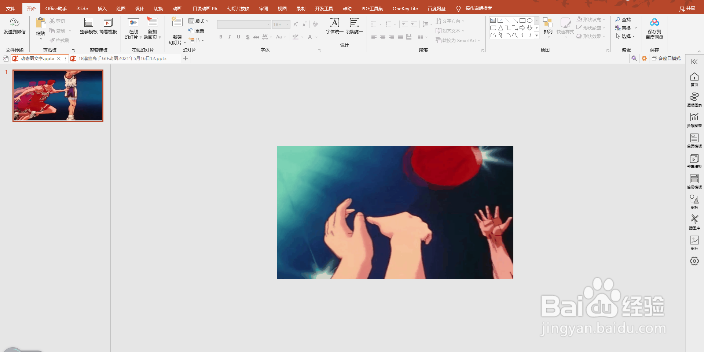704x352 pixels.
Task: Click the orange gear icon near the multi-window mode button
Action: (x=644, y=59)
